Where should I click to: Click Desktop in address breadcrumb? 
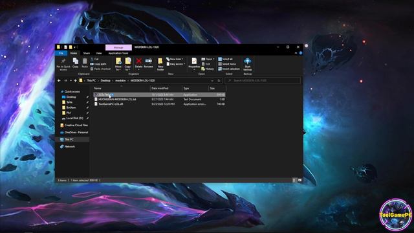click(x=105, y=80)
